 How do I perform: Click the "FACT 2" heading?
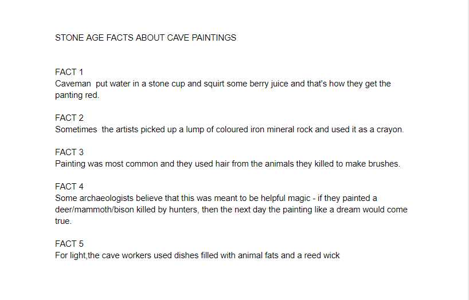tap(69, 118)
